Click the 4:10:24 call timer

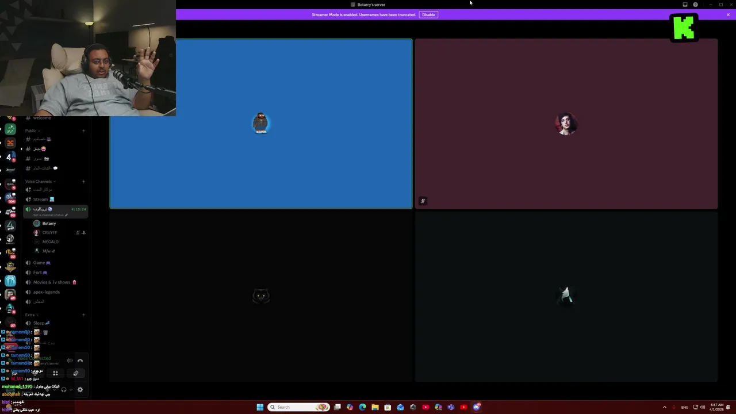(x=79, y=209)
